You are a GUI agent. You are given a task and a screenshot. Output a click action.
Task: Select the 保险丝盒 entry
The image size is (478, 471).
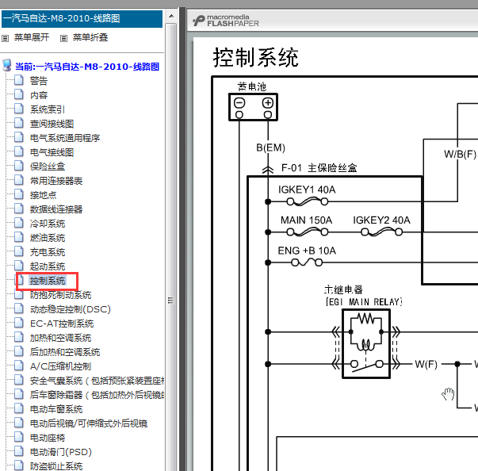(x=48, y=167)
